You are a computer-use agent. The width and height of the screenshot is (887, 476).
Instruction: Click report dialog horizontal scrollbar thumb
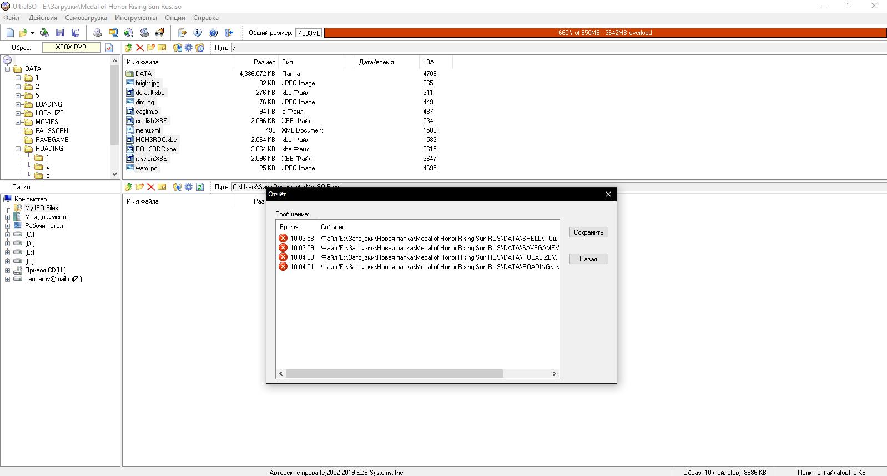(x=394, y=374)
